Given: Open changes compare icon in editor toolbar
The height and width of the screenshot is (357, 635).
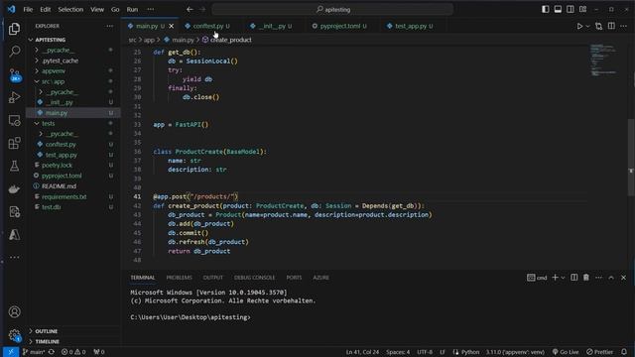Looking at the screenshot, I should coord(598,26).
